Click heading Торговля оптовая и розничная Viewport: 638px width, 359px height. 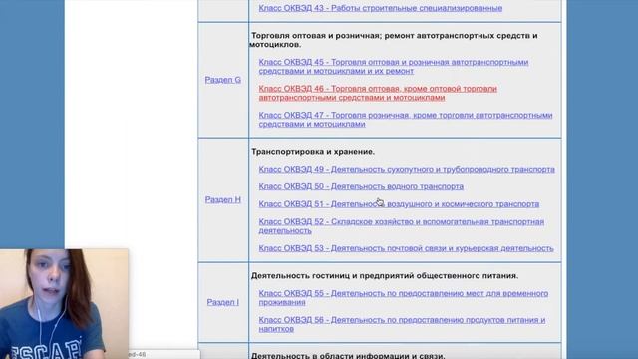coord(394,40)
